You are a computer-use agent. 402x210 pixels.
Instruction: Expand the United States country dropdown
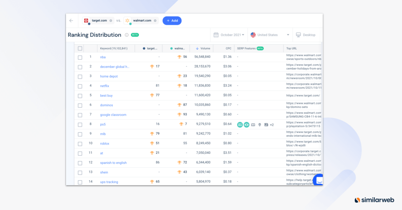click(270, 35)
